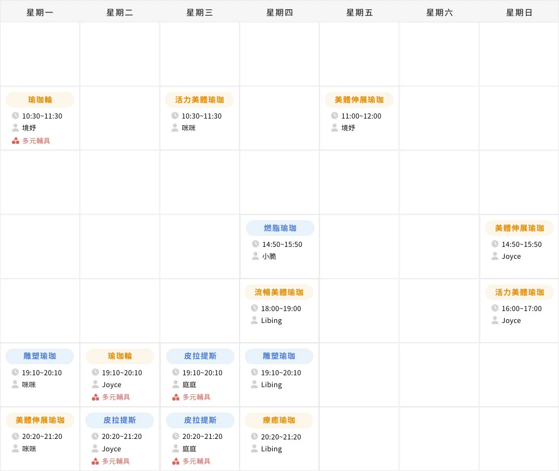Click Joyce name in Tuesday 19:10 class
This screenshot has height=471, width=559.
click(111, 385)
